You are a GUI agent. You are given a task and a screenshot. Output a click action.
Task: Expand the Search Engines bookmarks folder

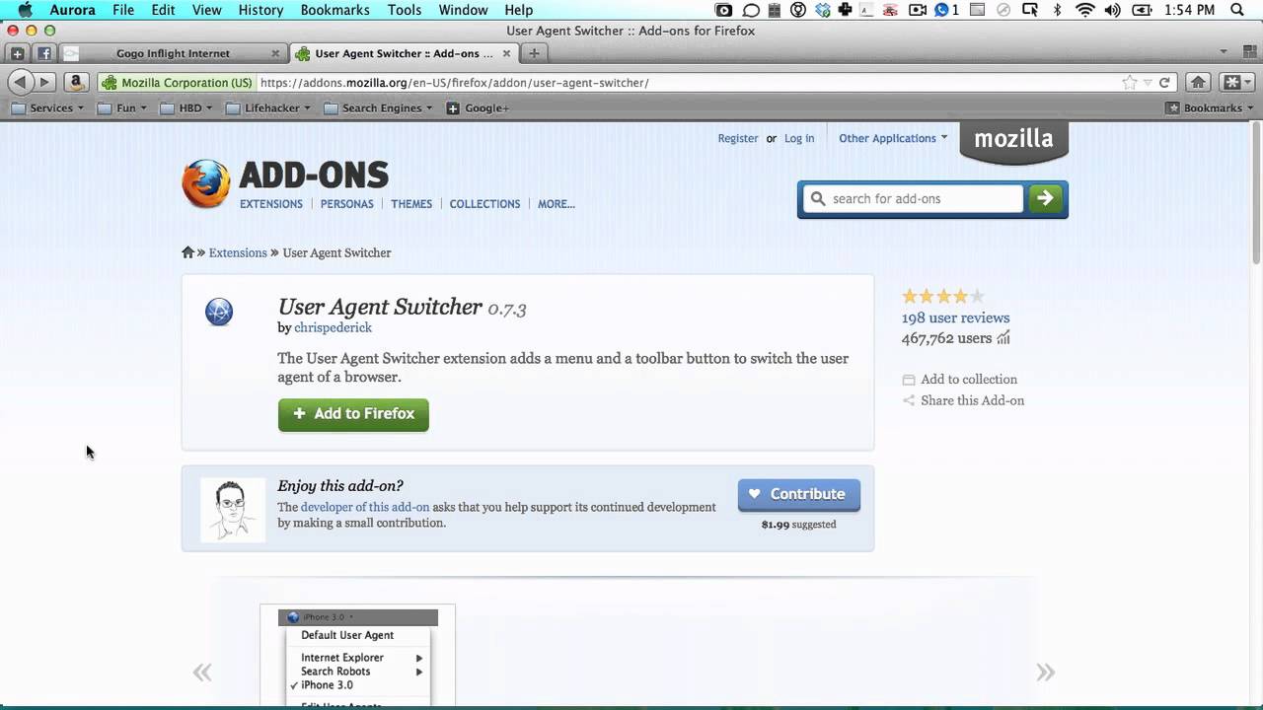(379, 108)
